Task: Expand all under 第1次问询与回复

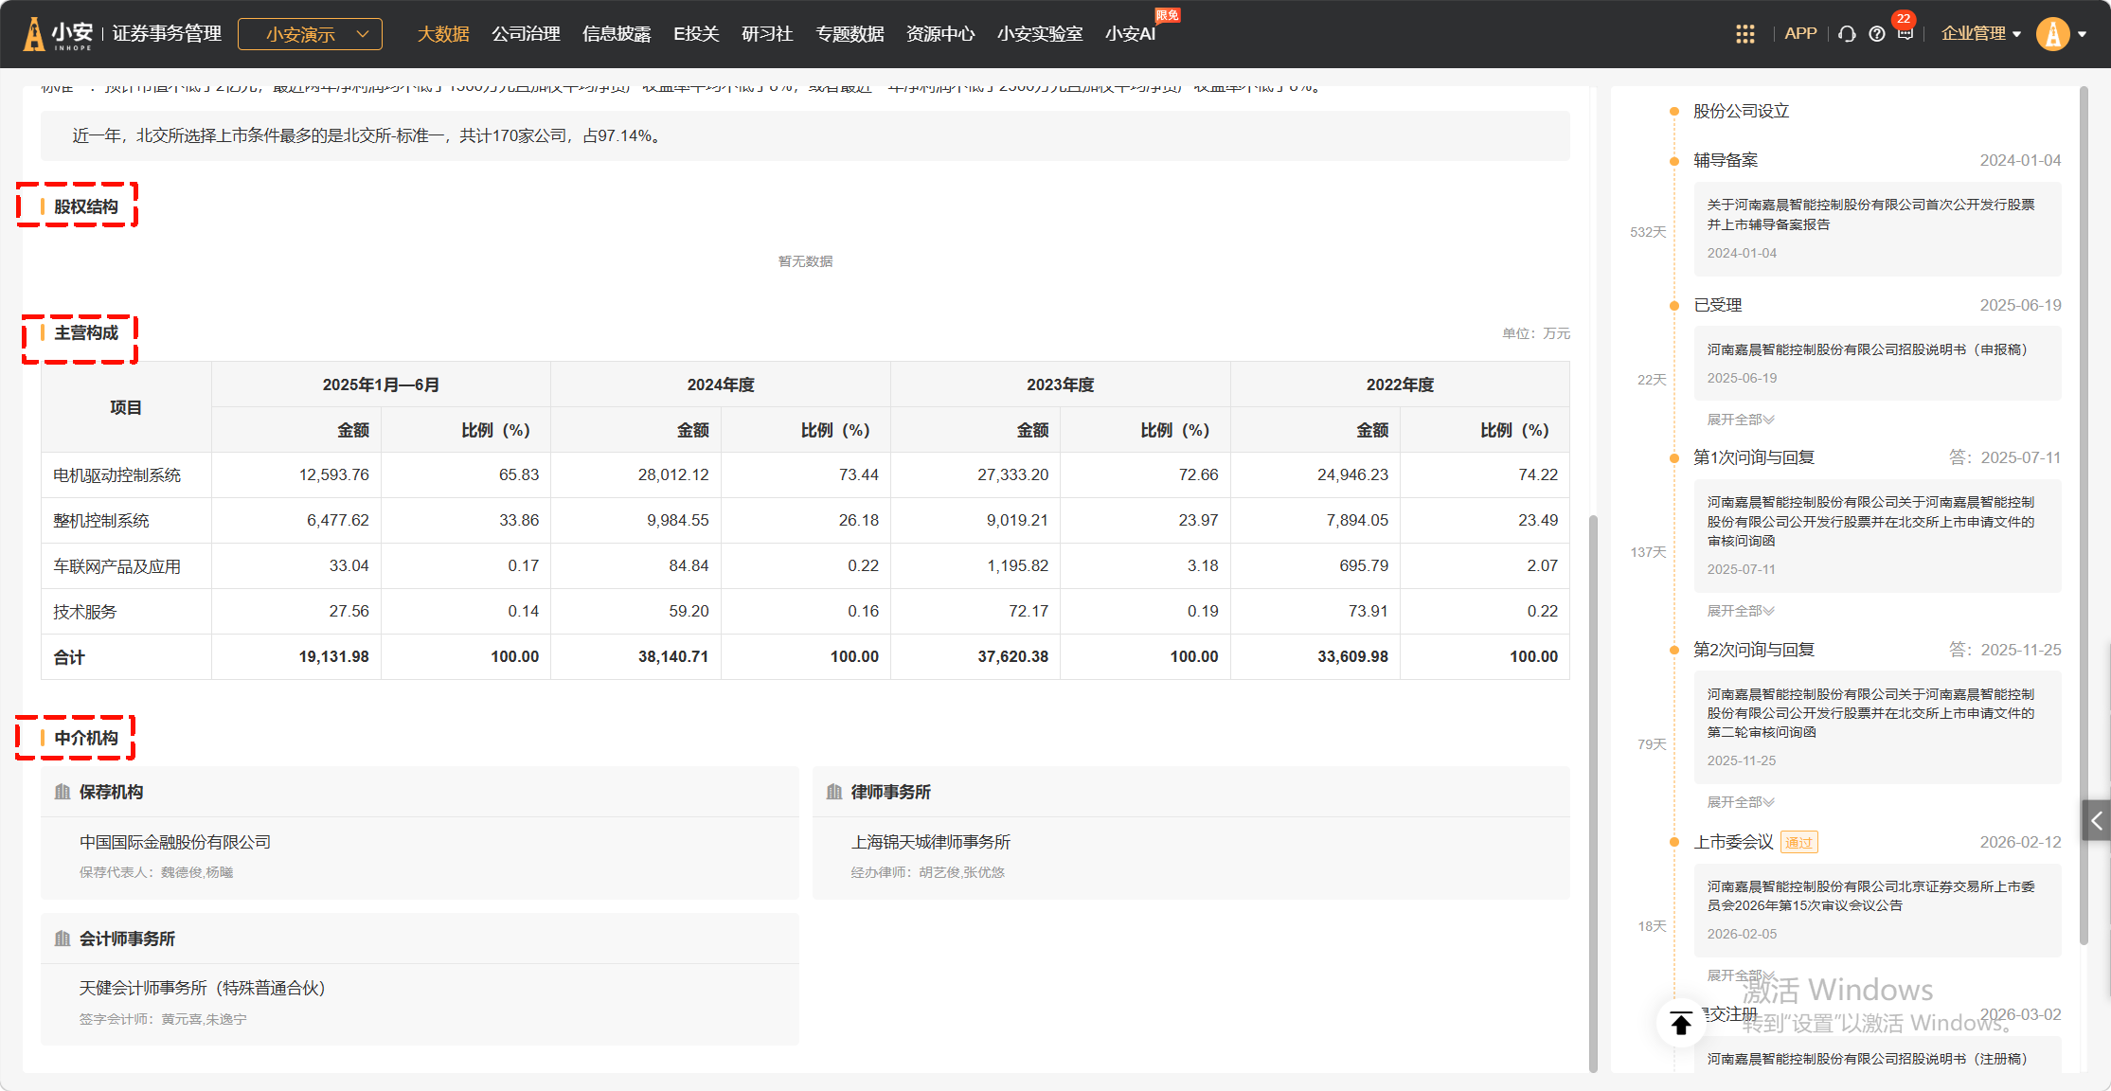Action: coord(1740,611)
